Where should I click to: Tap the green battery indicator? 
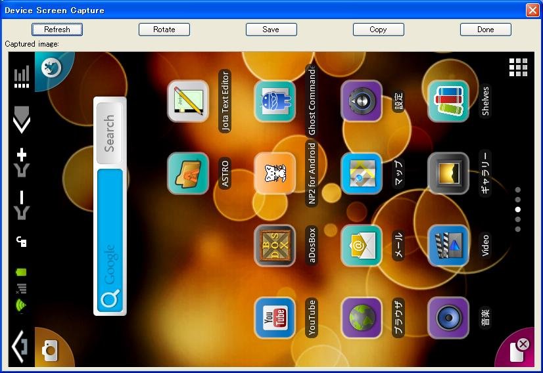(21, 273)
